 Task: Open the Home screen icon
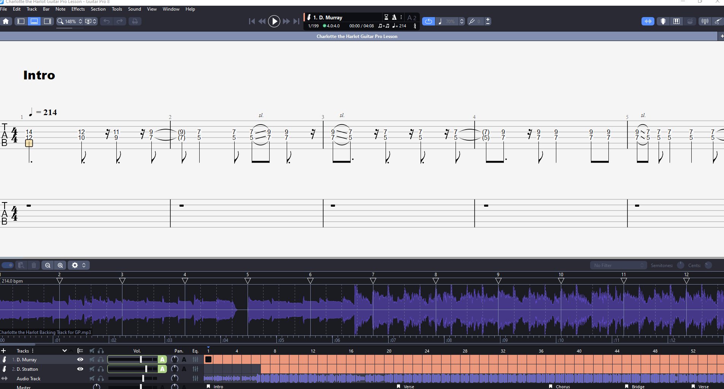click(6, 21)
